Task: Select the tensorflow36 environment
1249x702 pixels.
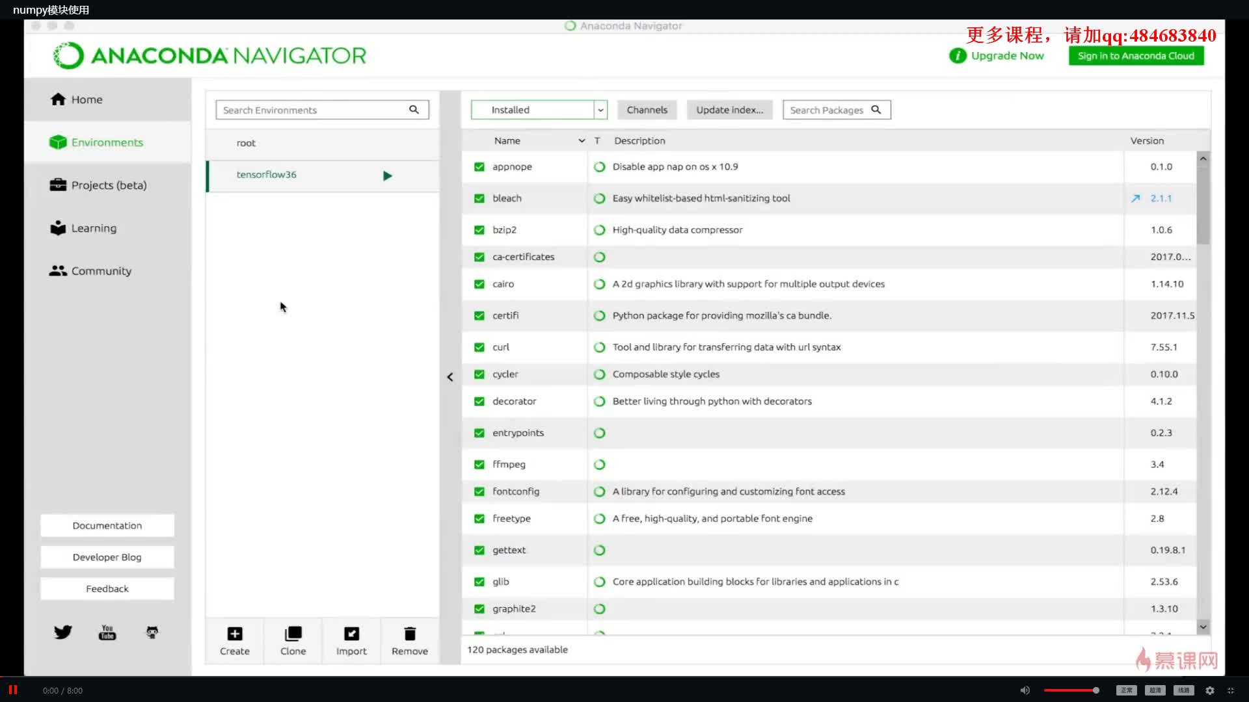Action: pos(323,175)
